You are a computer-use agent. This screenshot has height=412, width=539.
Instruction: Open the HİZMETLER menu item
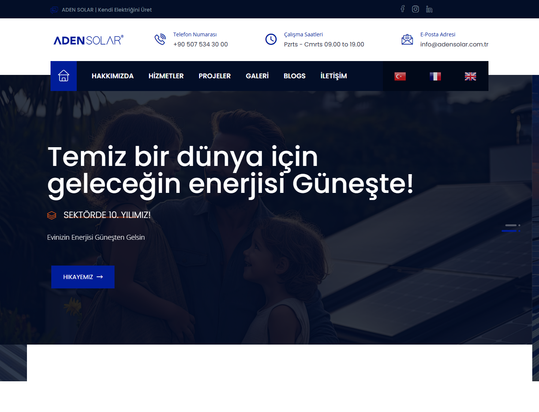click(166, 76)
